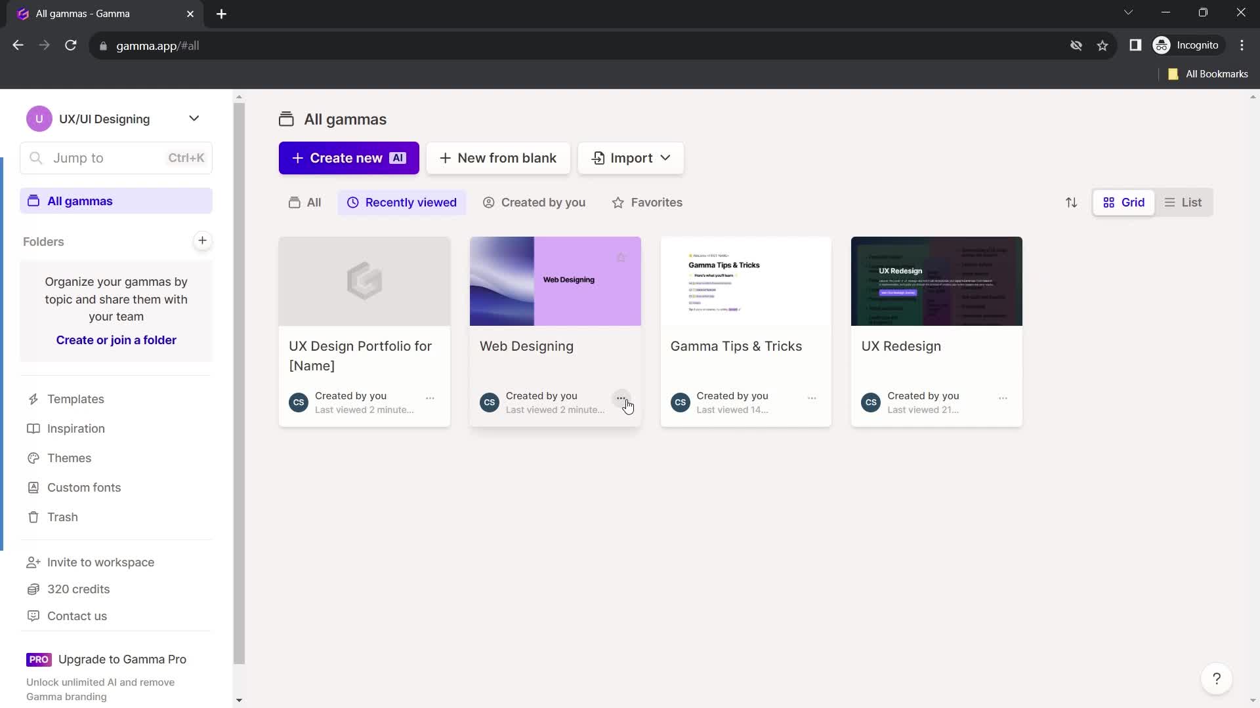Expand the UX/UI Designing workspace dropdown

(194, 119)
